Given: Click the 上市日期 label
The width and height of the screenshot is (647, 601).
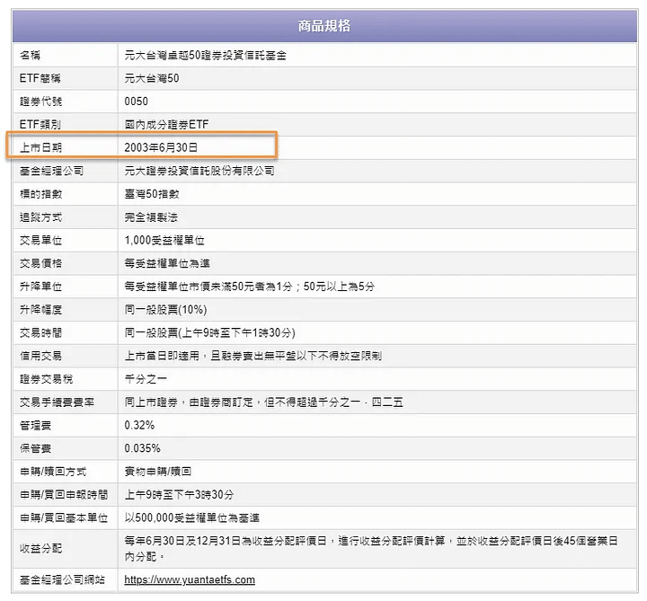Looking at the screenshot, I should 40,147.
